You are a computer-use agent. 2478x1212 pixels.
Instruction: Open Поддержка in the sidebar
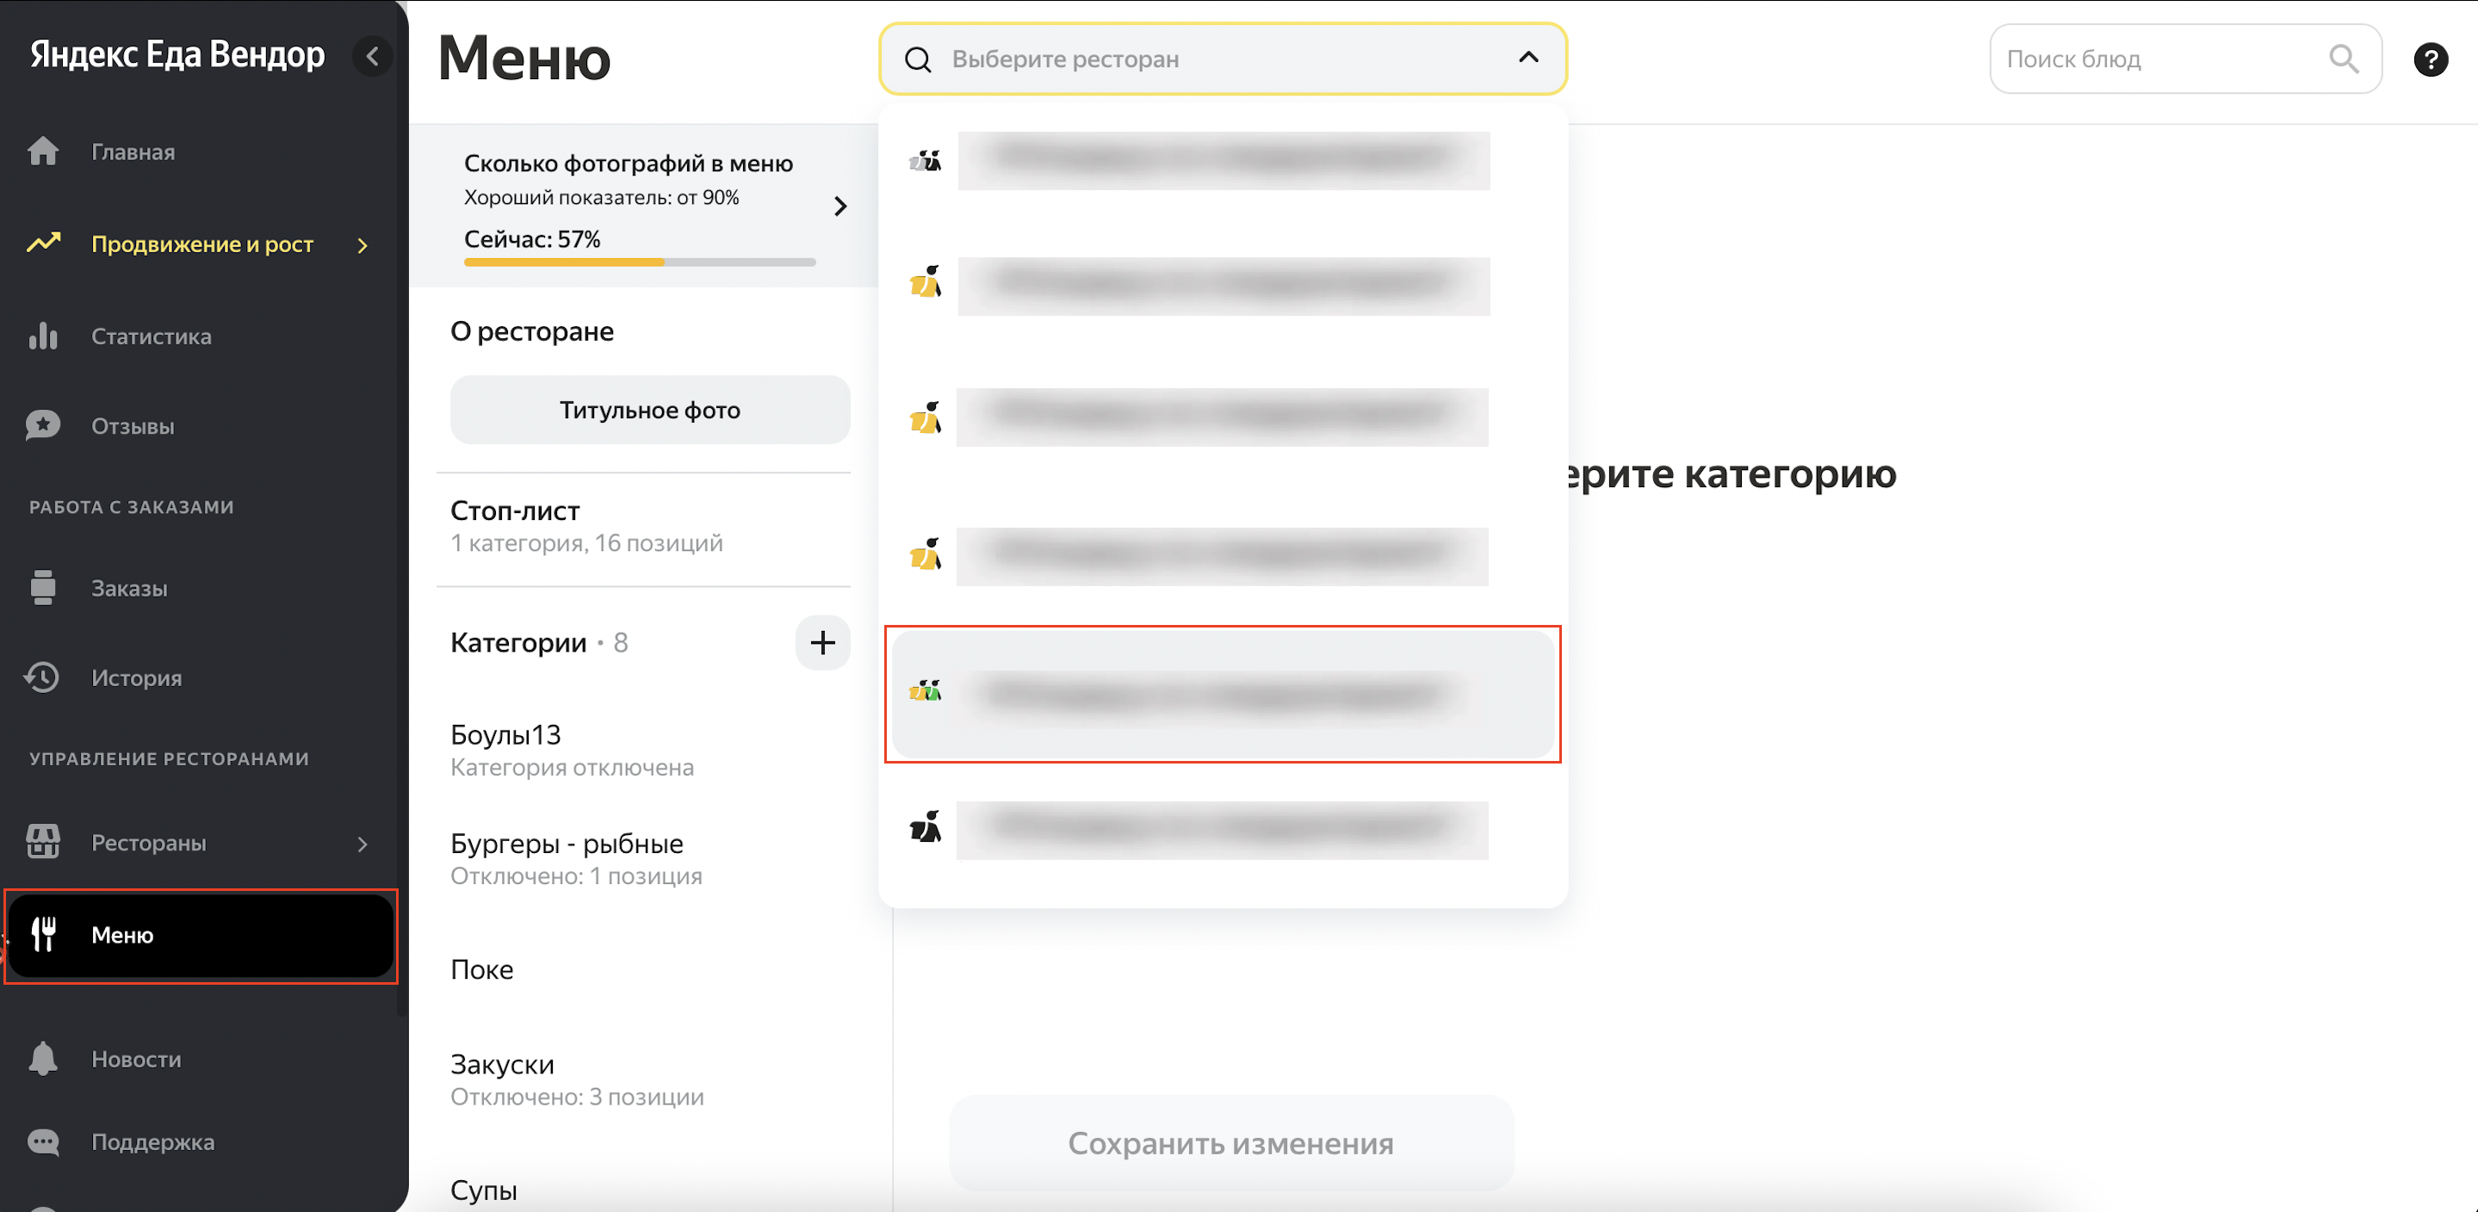click(152, 1141)
